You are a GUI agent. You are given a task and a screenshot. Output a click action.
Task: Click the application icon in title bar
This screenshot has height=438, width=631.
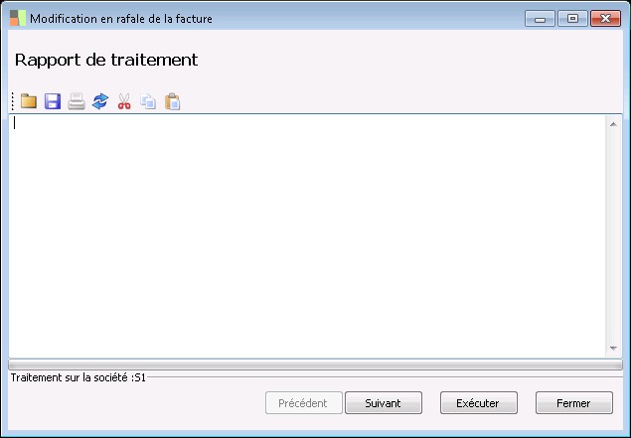(18, 19)
